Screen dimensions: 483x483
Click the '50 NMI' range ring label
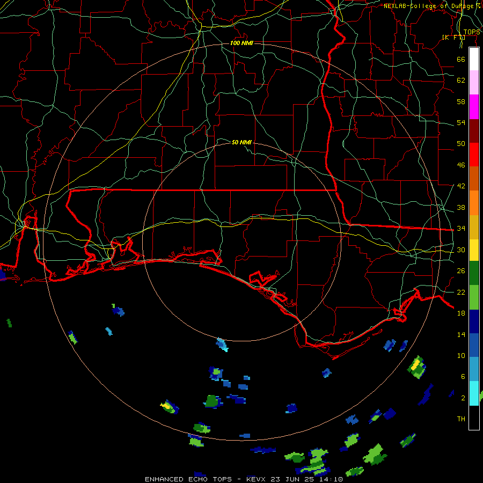click(241, 142)
